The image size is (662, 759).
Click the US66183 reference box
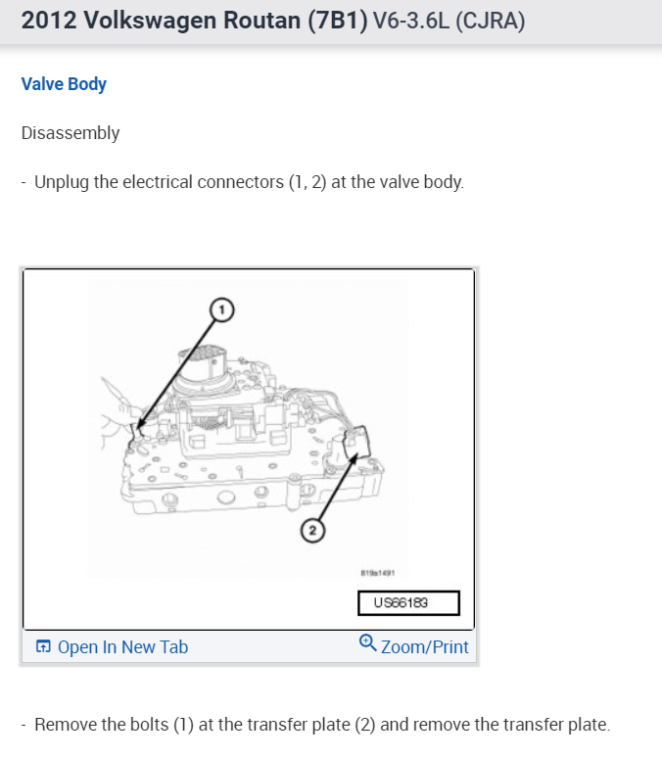[x=408, y=601]
